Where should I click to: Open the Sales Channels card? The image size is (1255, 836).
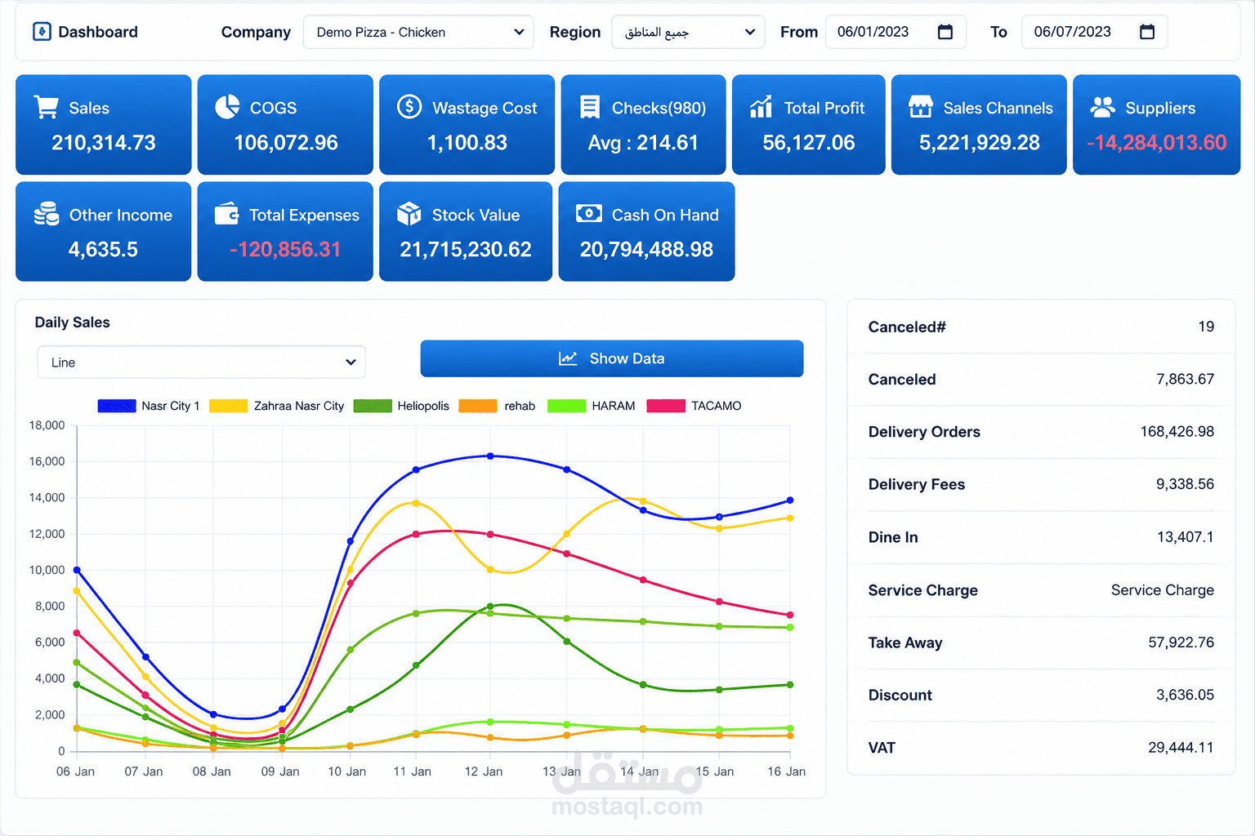point(979,125)
